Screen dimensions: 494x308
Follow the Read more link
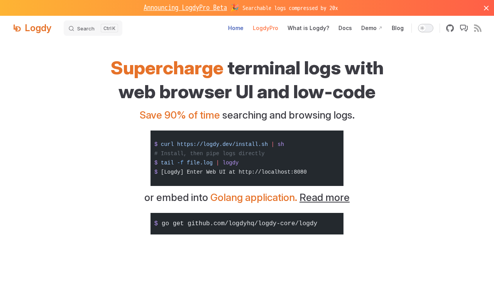click(325, 198)
